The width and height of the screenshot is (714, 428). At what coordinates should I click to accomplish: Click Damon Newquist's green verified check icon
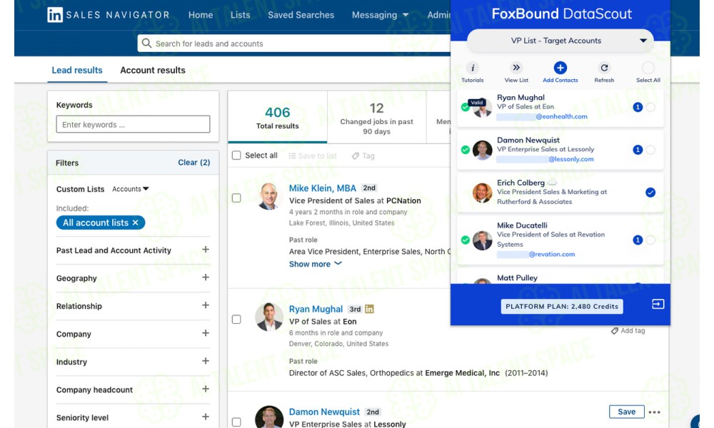465,150
